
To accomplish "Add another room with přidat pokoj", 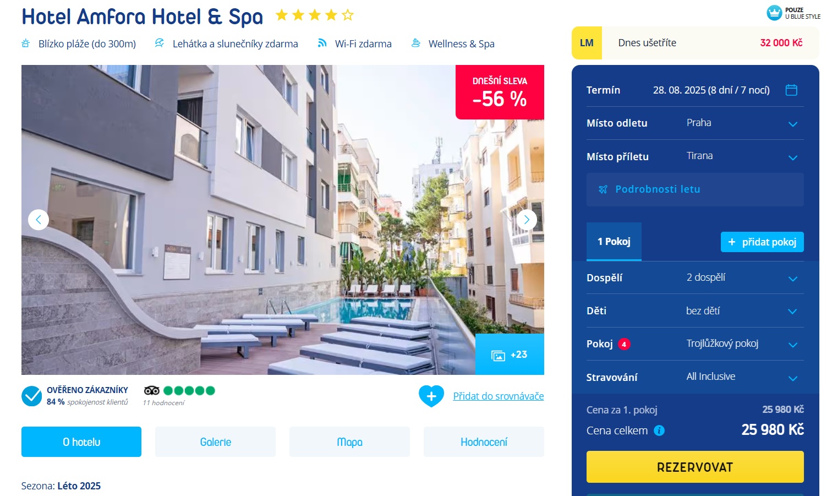I will pos(762,242).
